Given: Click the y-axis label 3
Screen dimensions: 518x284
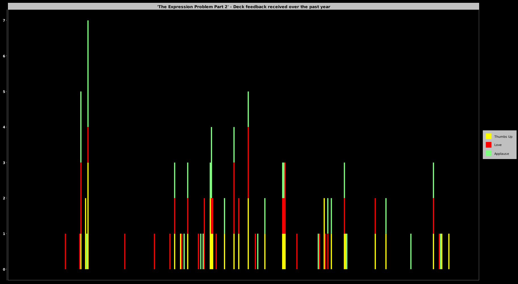Looking at the screenshot, I should (4, 162).
